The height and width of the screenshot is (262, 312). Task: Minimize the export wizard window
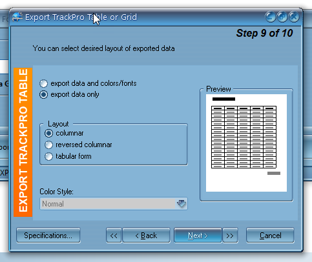click(271, 17)
